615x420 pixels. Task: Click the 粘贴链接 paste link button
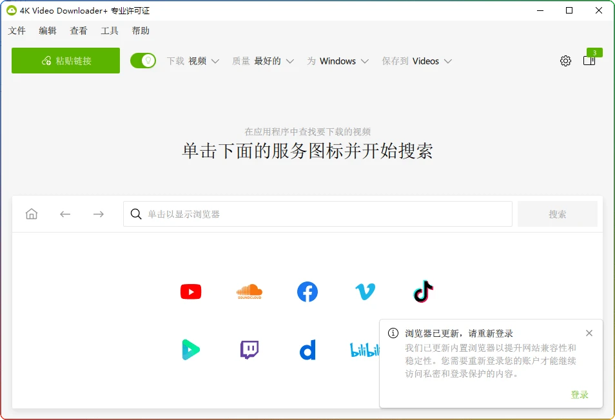(65, 60)
